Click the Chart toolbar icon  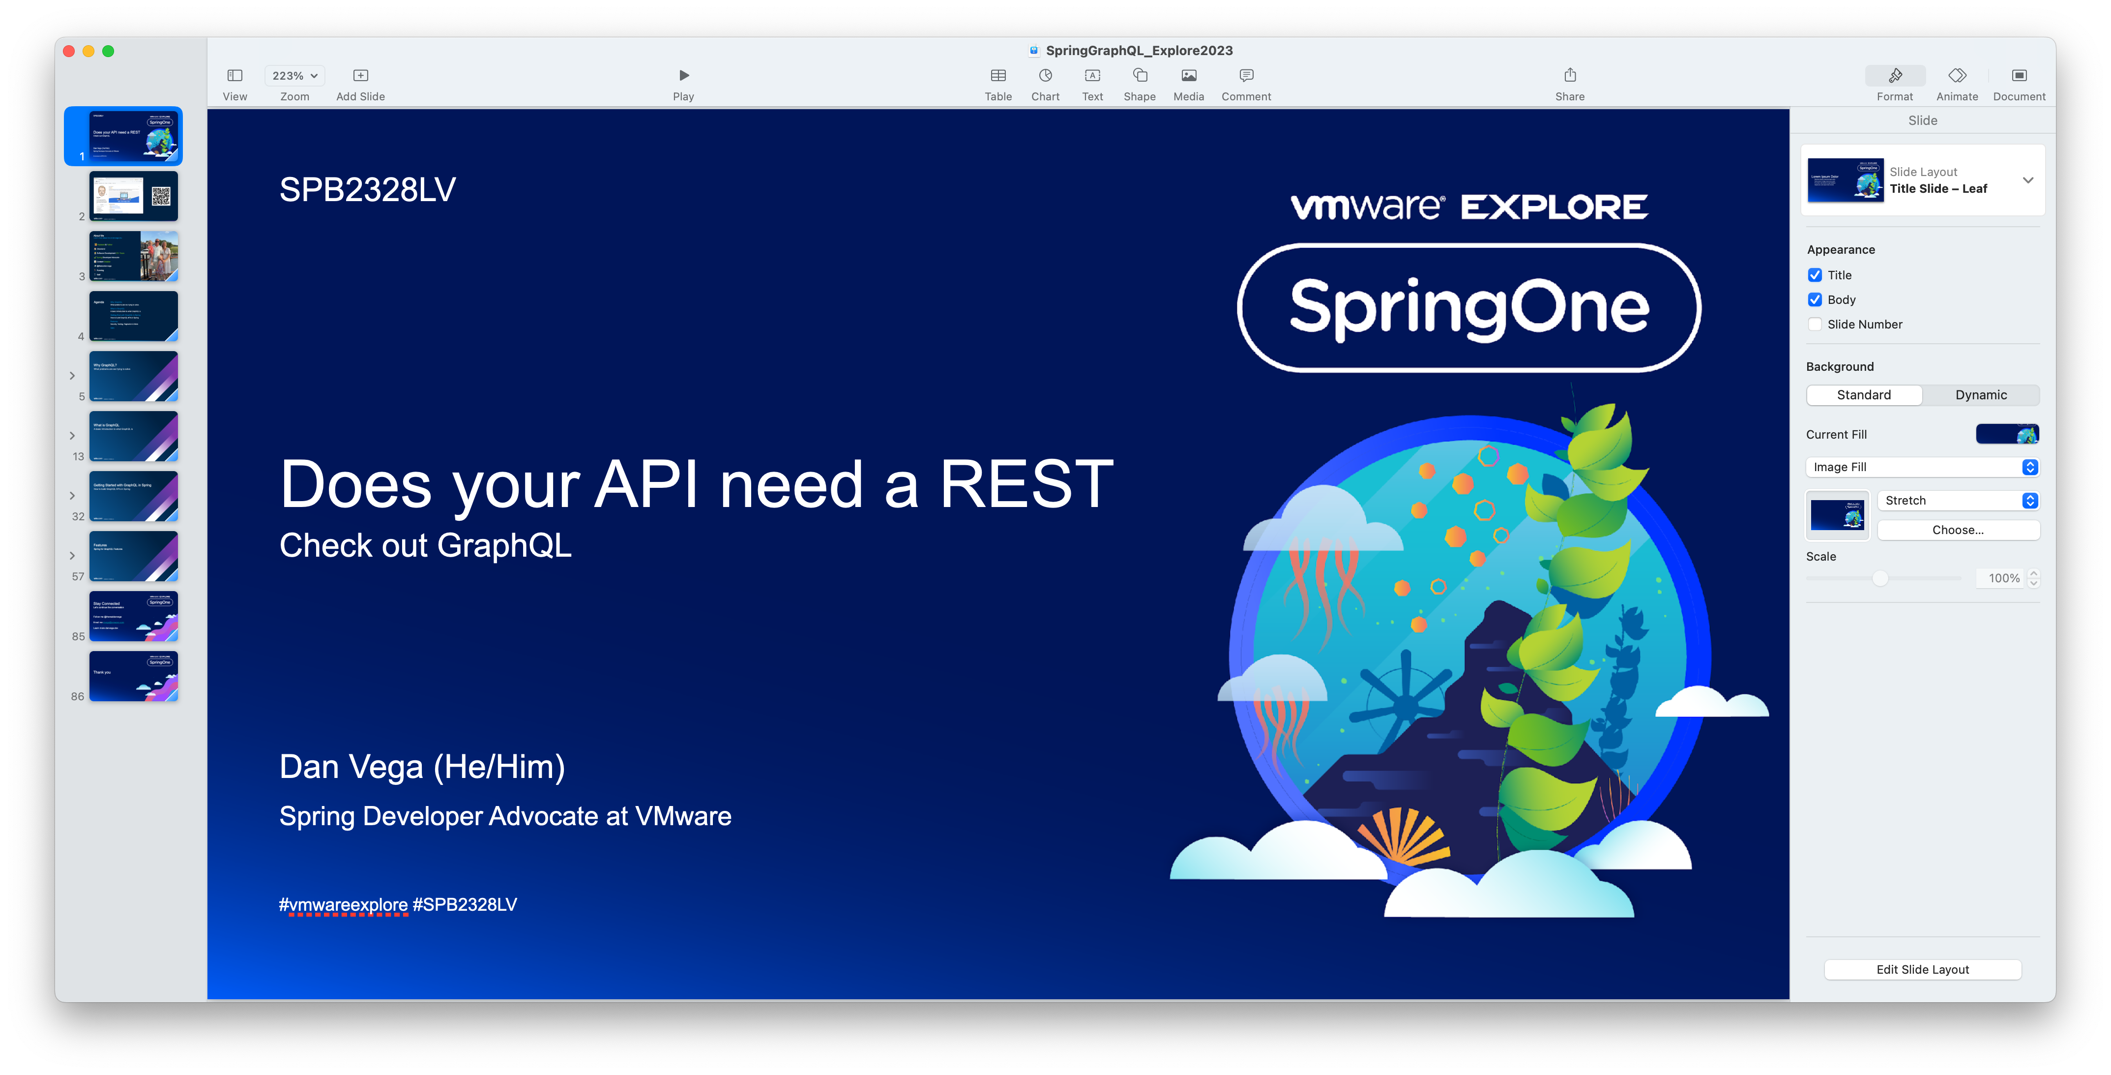click(x=1045, y=75)
